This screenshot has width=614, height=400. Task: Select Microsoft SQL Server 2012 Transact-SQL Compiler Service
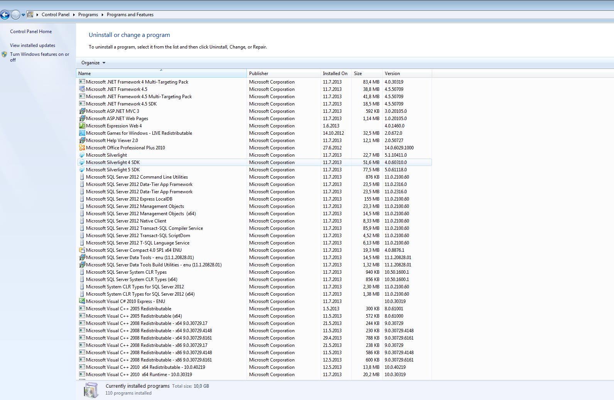255,228
